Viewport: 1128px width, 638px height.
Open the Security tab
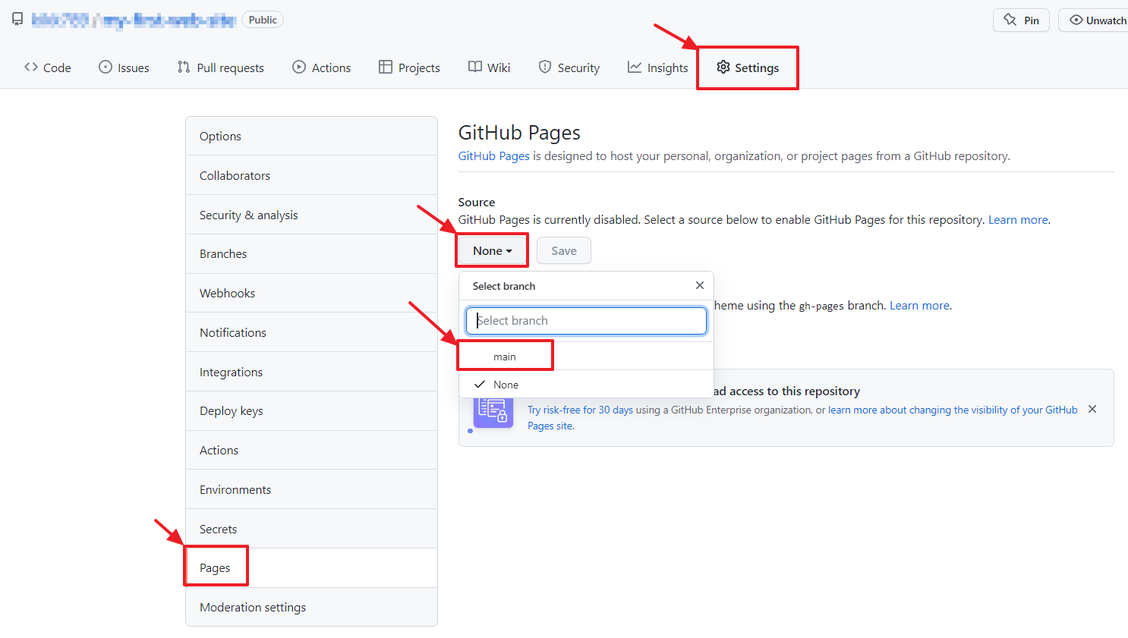(x=569, y=68)
